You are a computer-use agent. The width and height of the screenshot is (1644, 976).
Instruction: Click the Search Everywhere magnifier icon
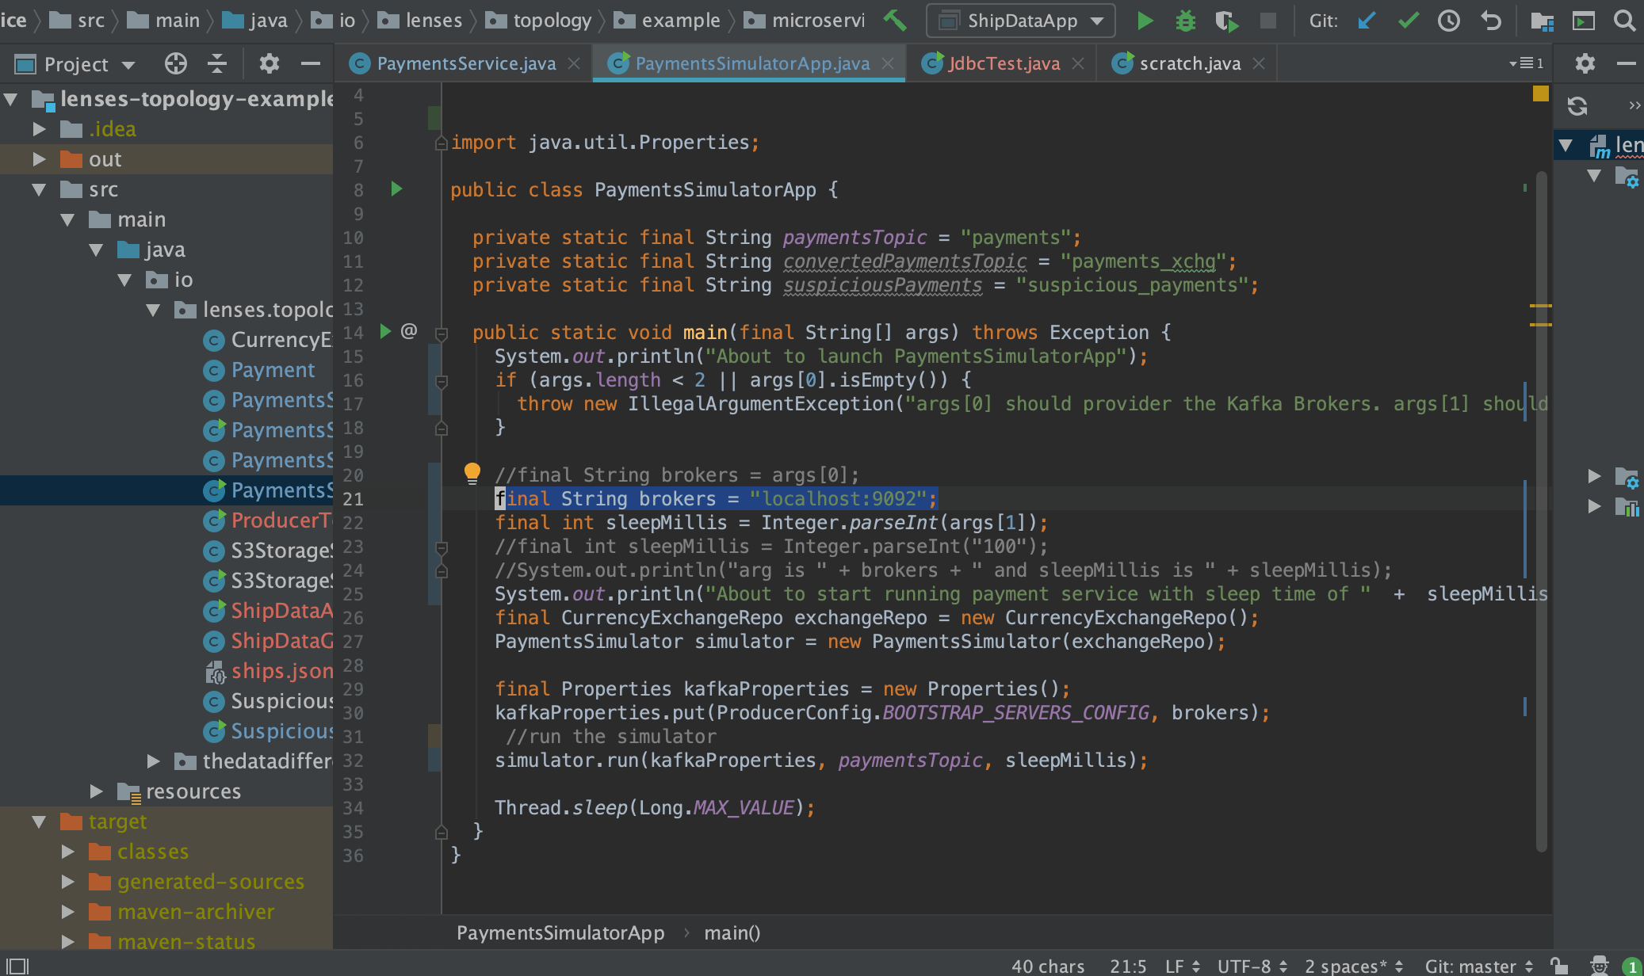click(1624, 21)
